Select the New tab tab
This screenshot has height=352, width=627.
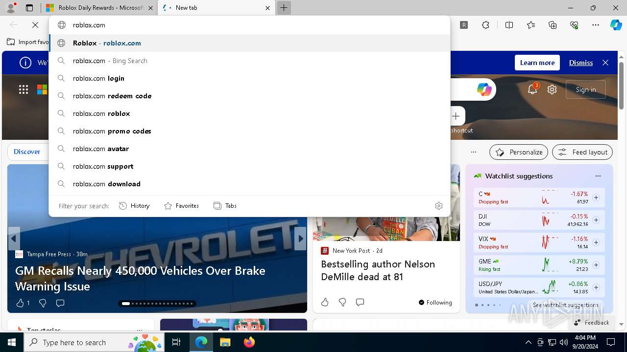(x=217, y=8)
